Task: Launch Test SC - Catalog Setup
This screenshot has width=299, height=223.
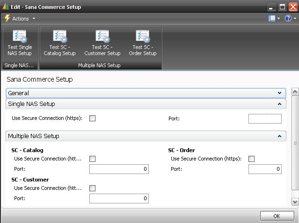Action: point(59,43)
